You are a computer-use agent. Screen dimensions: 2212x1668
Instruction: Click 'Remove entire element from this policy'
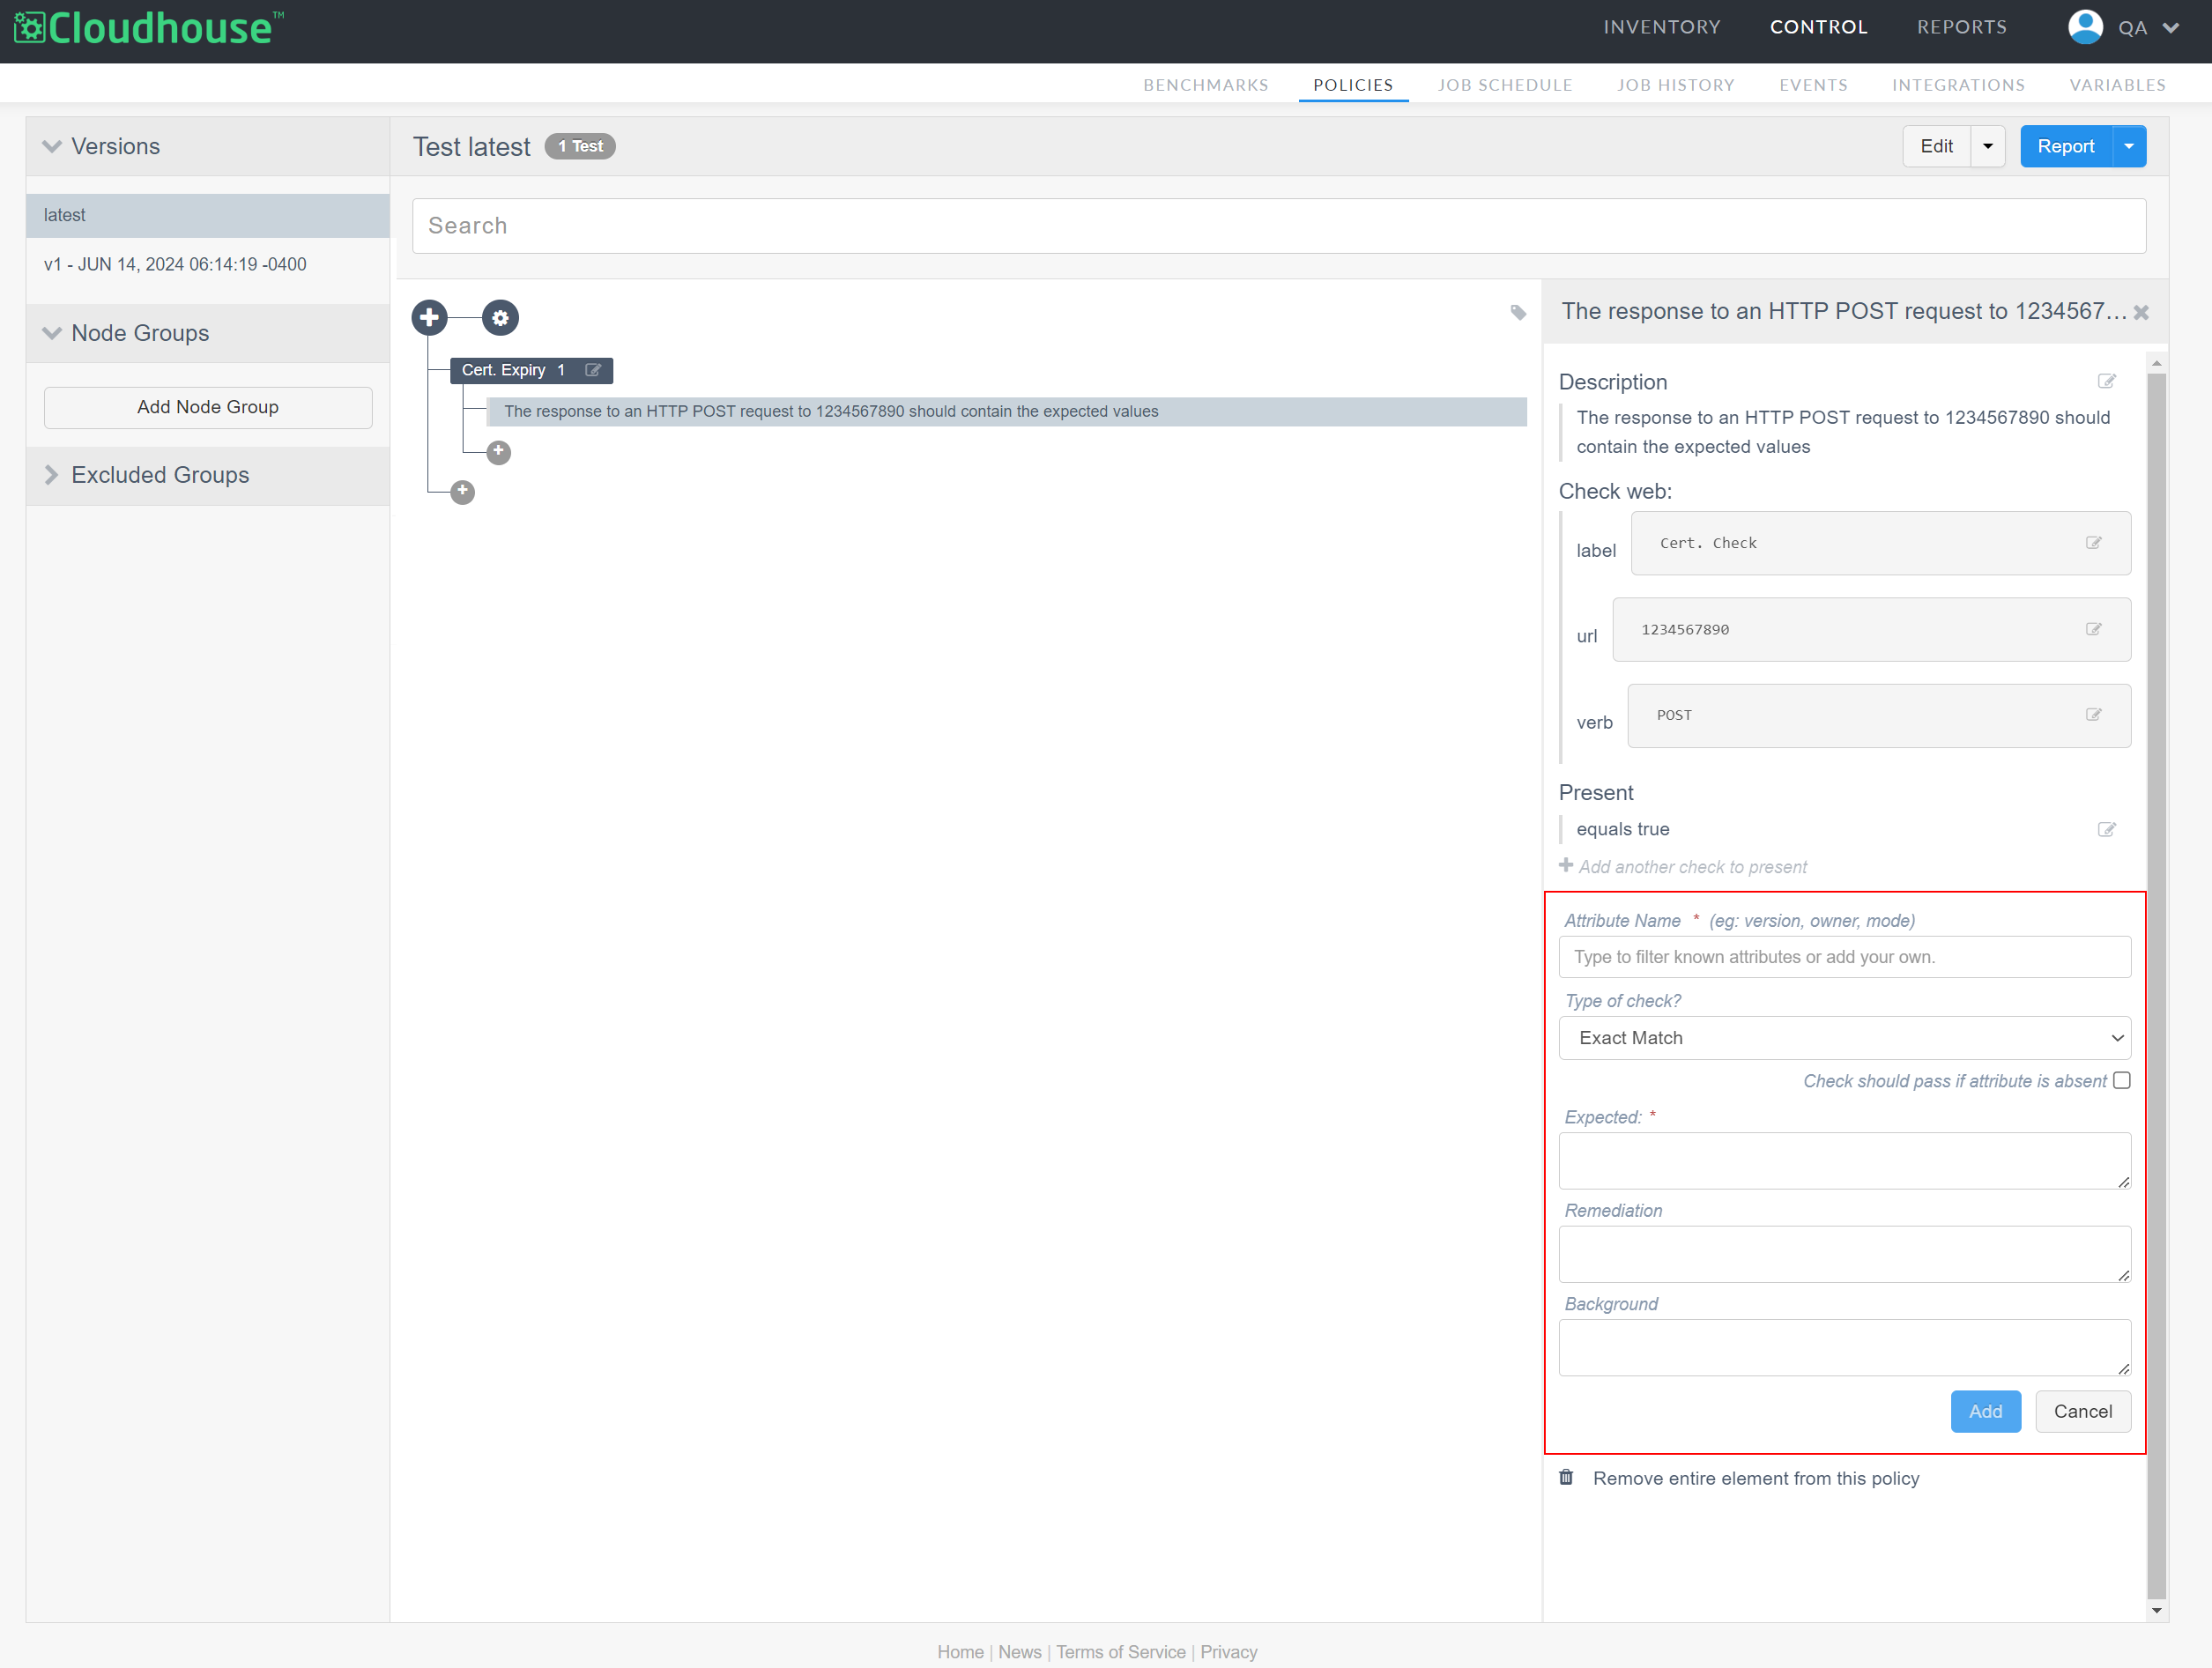click(1755, 1478)
